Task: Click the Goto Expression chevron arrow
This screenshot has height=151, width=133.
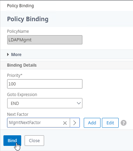Action: tap(79, 103)
